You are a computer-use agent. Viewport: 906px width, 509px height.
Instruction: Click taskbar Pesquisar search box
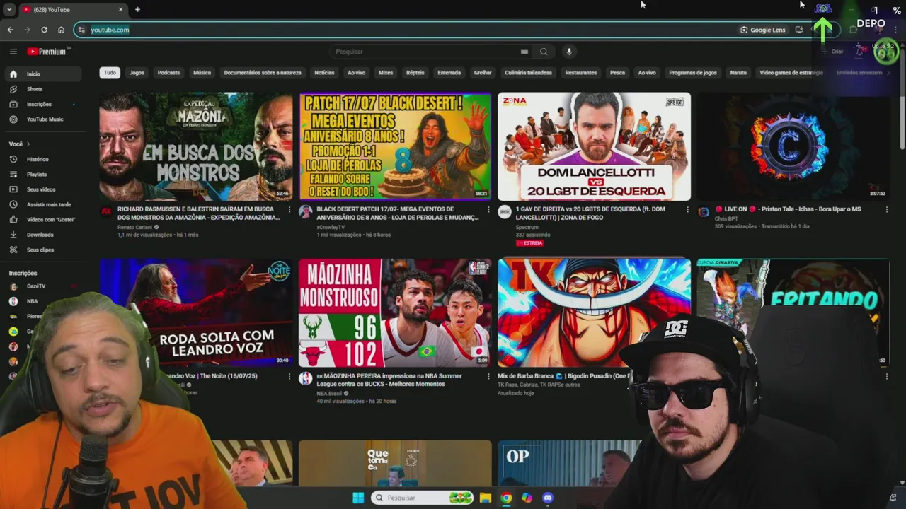[422, 498]
